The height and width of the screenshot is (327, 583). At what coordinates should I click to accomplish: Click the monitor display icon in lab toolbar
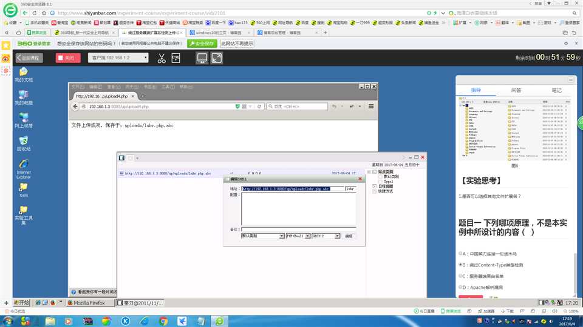pyautogui.click(x=202, y=58)
